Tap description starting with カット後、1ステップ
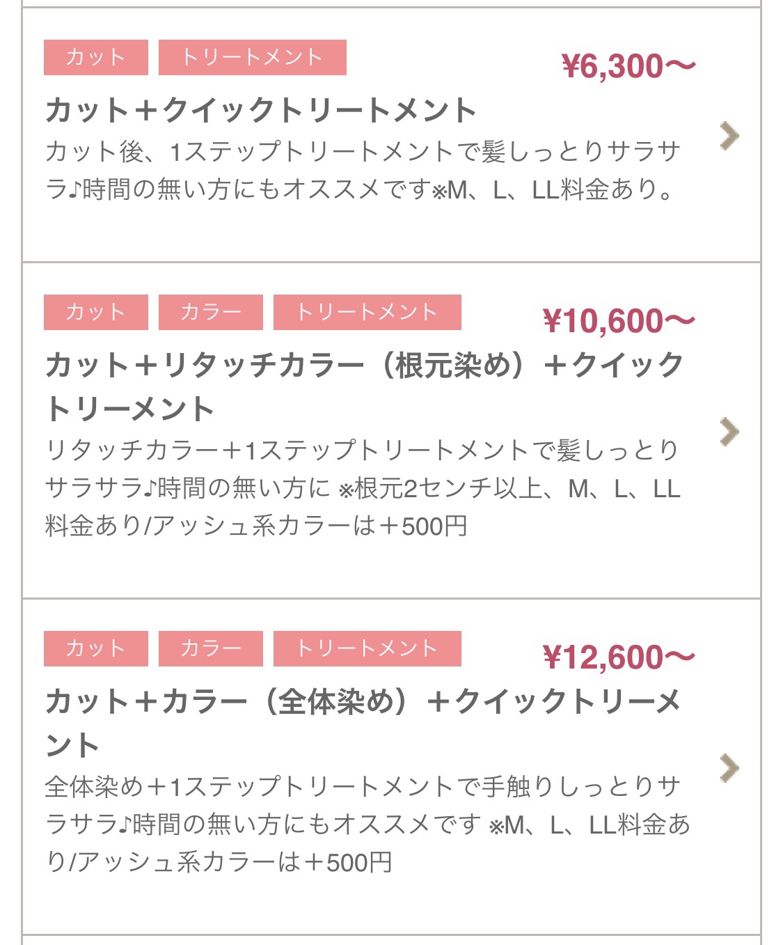783x945 pixels. click(x=362, y=171)
